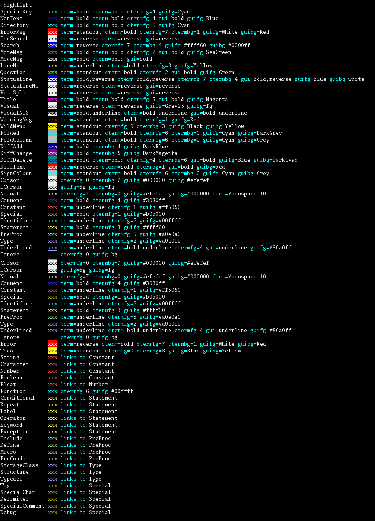The width and height of the screenshot is (375, 521).
Task: Click the Structure group name
Action: 15,472
